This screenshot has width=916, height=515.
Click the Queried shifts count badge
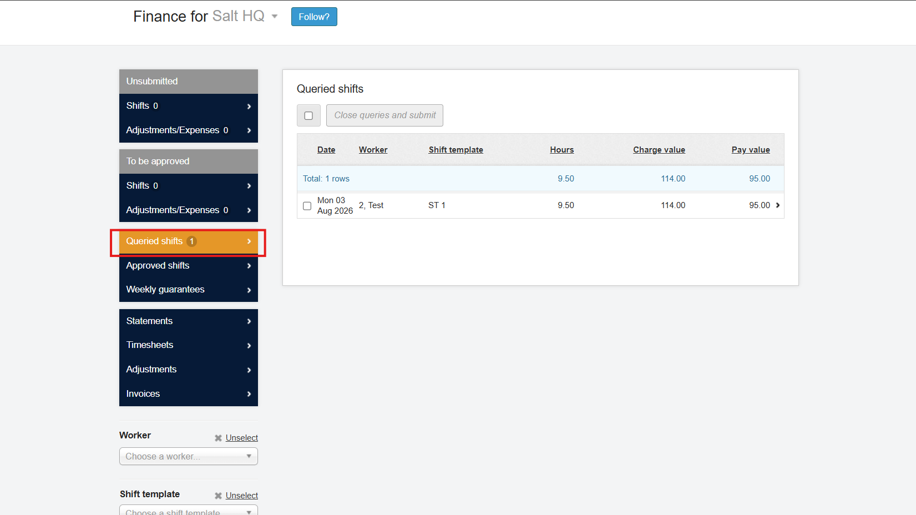pos(191,241)
